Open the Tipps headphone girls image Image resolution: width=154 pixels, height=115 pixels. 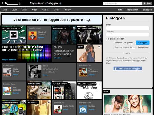[128, 104]
